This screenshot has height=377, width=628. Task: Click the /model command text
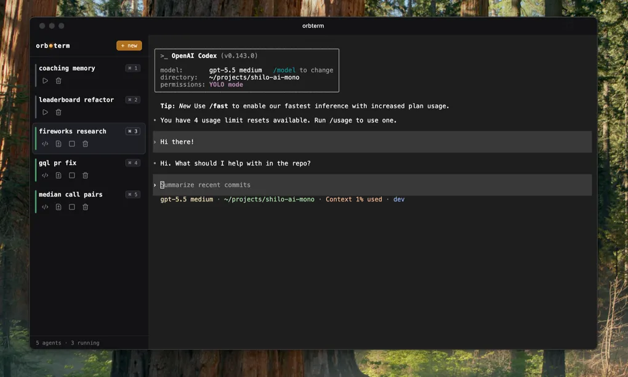pos(284,71)
